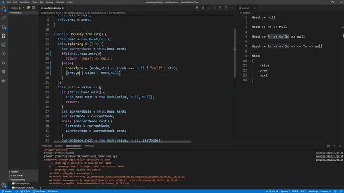Screen dimensions: 344x193
Task: Click master branch indicator in status bar
Action: tap(7, 191)
